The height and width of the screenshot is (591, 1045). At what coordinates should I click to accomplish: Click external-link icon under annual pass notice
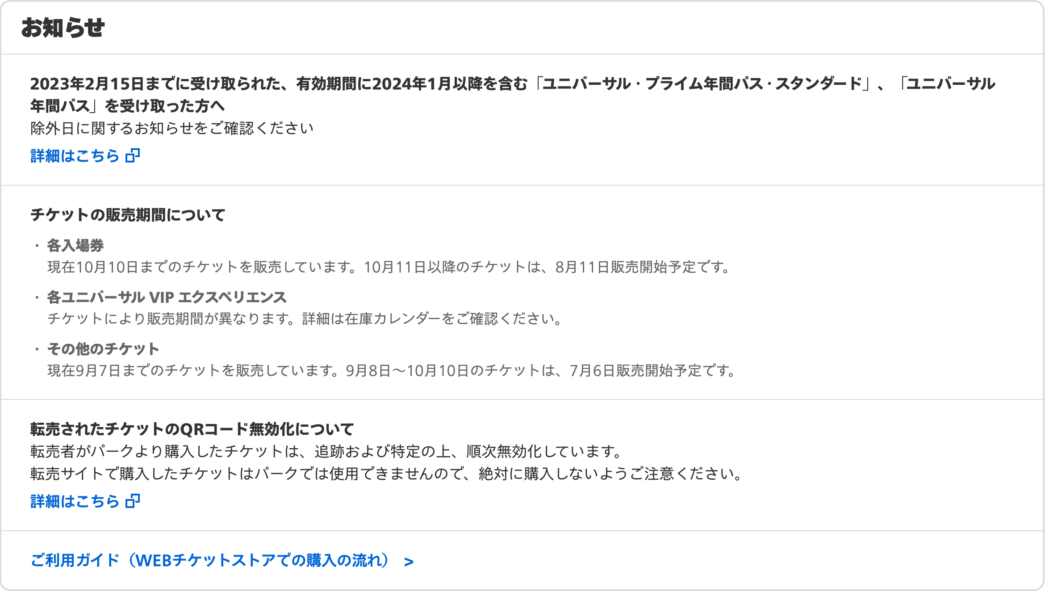click(133, 155)
